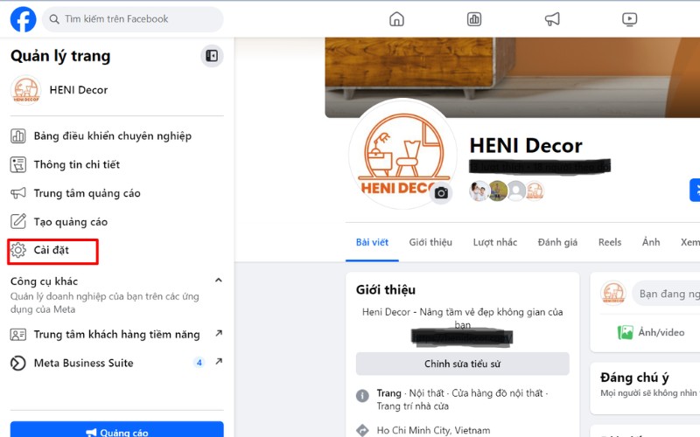Screen dimensions: 700x437
Task: Open the professional dashboard chart icon in top bar
Action: 474,19
